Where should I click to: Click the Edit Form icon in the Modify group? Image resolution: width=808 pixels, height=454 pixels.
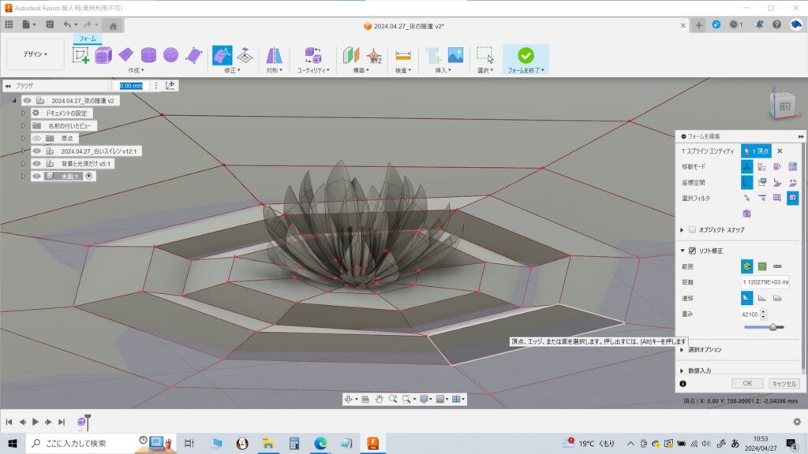point(222,54)
